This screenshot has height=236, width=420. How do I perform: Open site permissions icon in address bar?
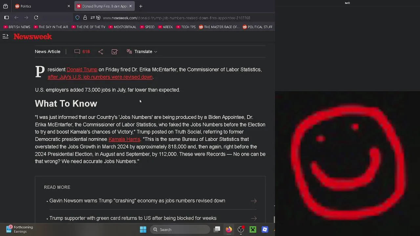[x=93, y=18]
